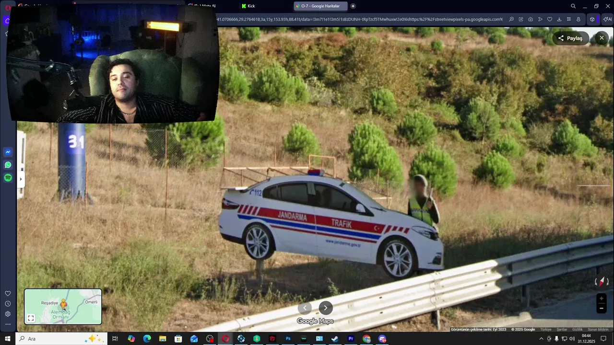Click the Türkiye footer link
Screen dimensions: 614x345
click(x=546, y=330)
